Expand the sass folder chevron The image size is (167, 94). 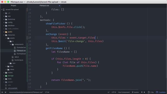[x=8, y=63]
